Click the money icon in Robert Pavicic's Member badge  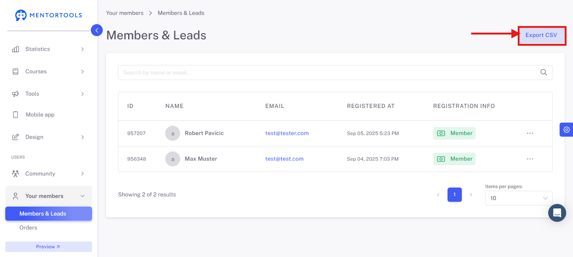[x=441, y=133]
